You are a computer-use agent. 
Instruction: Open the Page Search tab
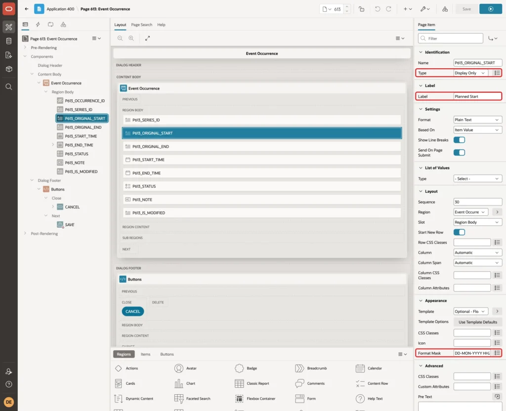141,25
